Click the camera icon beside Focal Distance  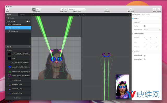10,25
